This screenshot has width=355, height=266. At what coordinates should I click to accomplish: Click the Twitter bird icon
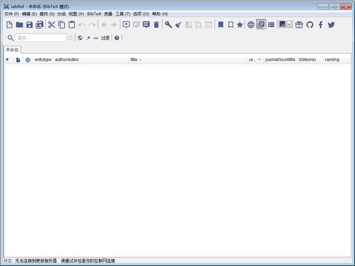point(331,25)
